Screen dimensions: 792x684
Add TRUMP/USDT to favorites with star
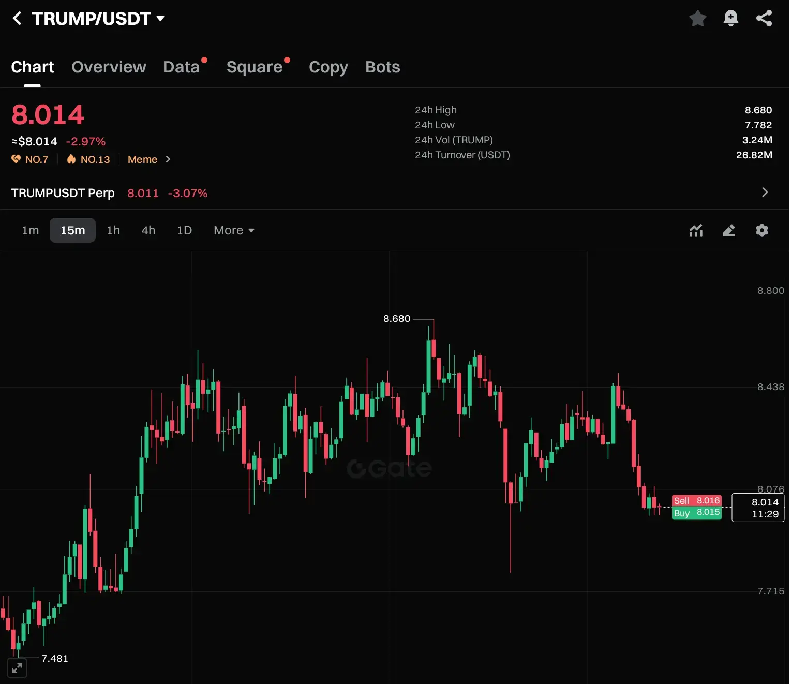[x=698, y=19]
